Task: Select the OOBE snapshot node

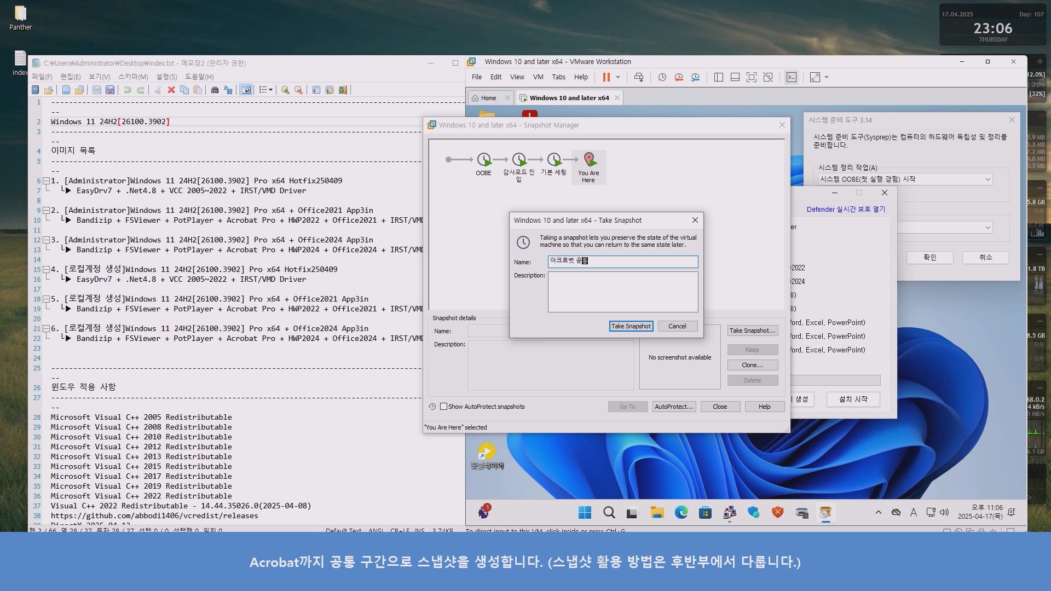Action: click(x=484, y=160)
